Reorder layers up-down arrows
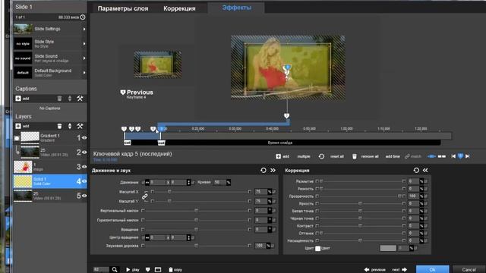486x273 pixels. tap(70, 126)
